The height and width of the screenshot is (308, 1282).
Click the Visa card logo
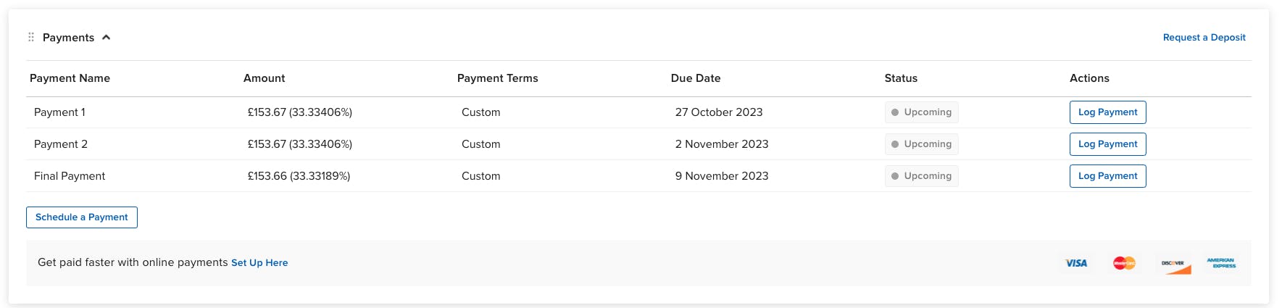click(x=1076, y=263)
